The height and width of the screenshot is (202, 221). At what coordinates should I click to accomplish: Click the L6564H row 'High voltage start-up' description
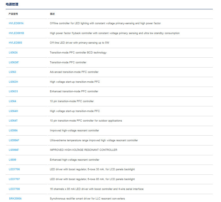[x=75, y=111]
